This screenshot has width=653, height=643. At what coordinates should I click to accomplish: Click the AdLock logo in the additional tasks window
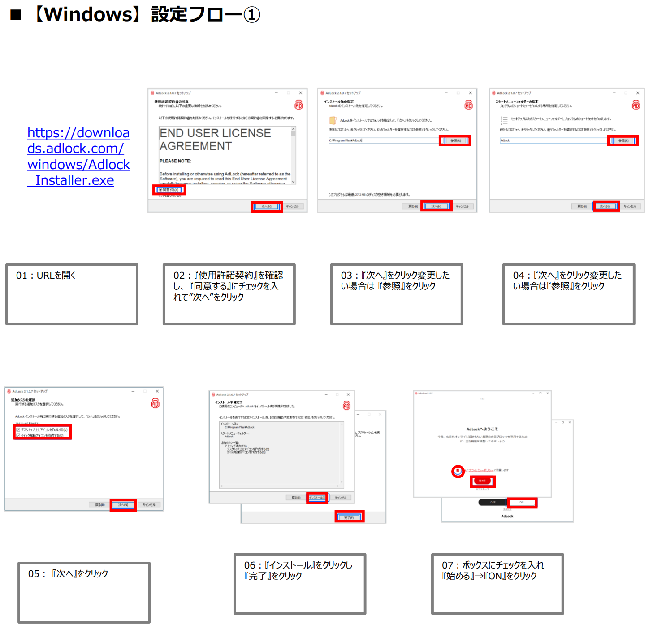pyautogui.click(x=156, y=403)
